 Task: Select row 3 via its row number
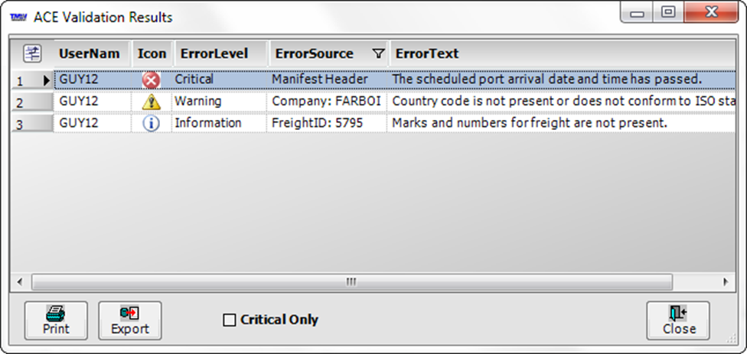coord(21,124)
